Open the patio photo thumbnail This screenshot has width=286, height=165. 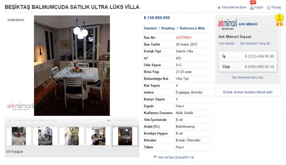pos(19,136)
